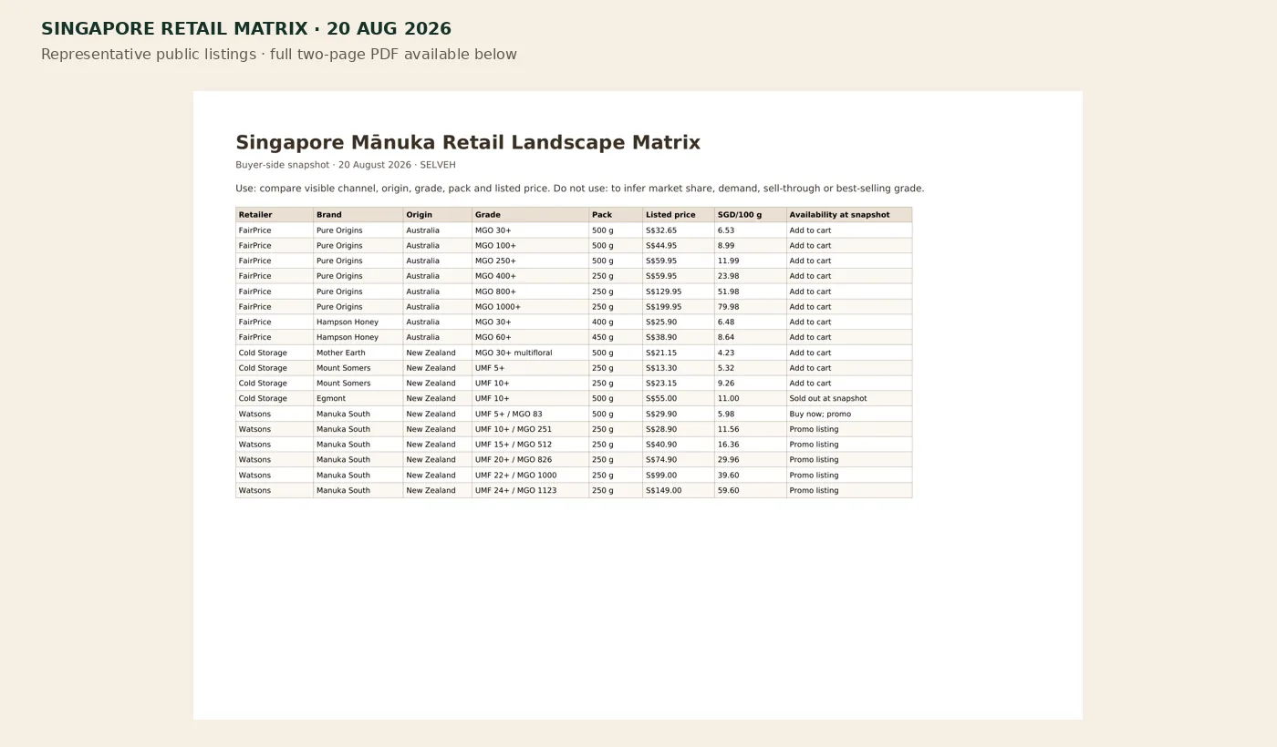Viewport: 1277px width, 747px height.
Task: Select the 'MGO 250+' grade cell
Action: 530,261
